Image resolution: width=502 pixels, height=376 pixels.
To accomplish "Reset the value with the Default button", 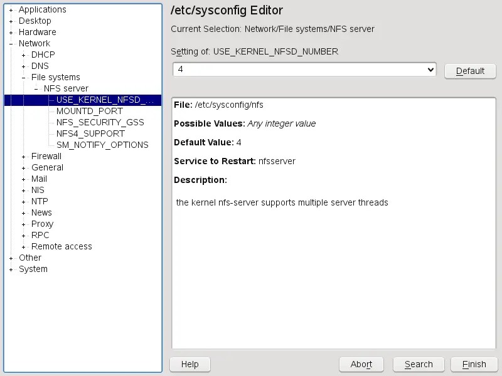I will click(470, 71).
